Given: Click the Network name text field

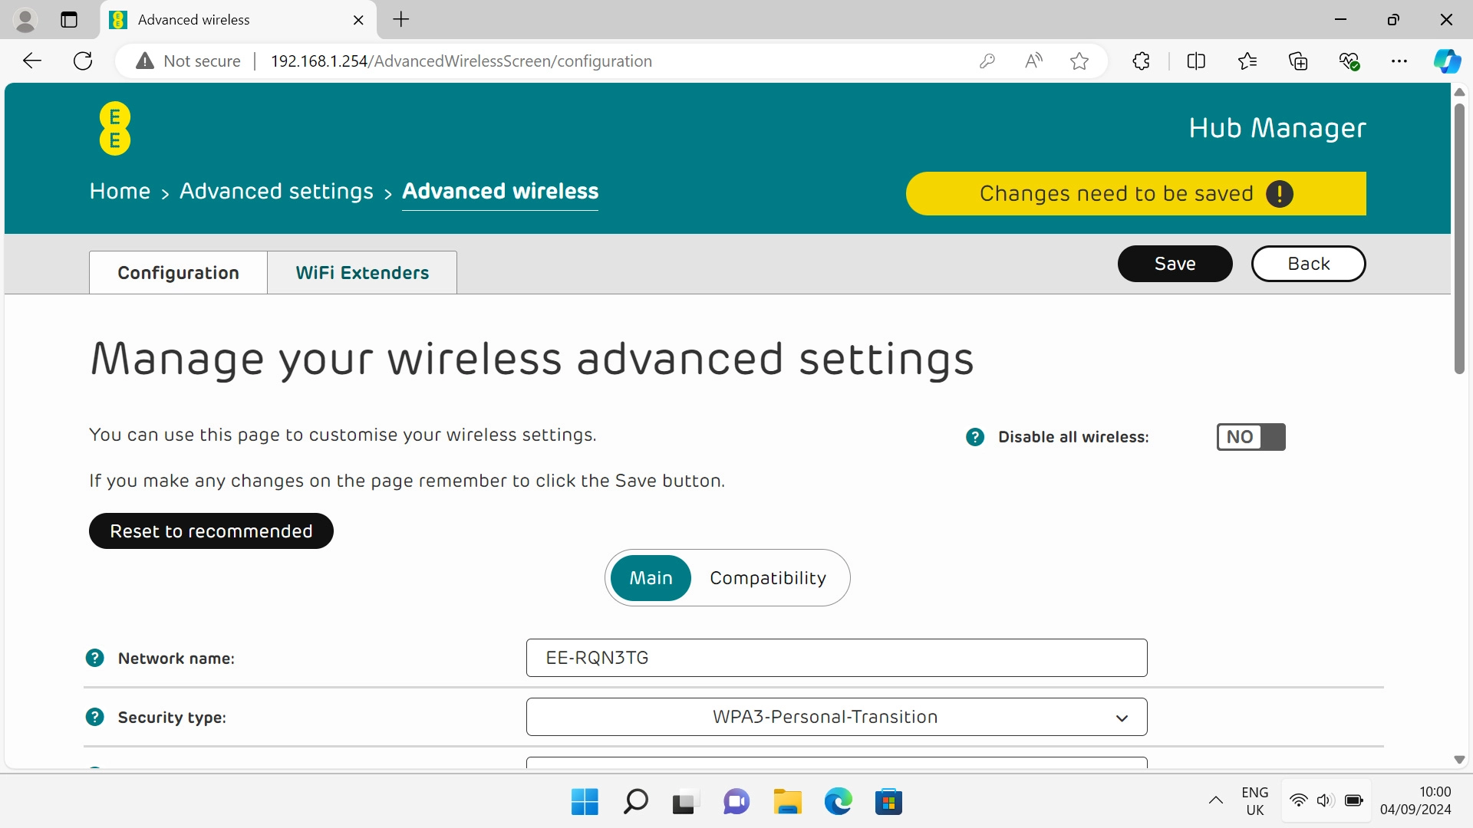Looking at the screenshot, I should pos(836,658).
